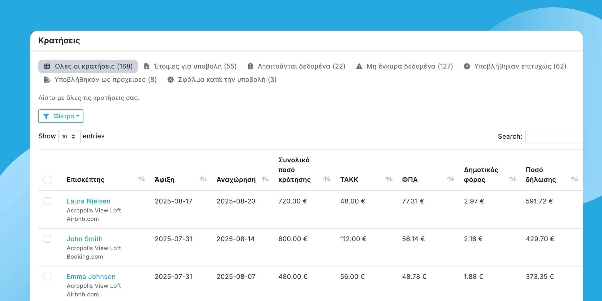Viewport: 602px width, 301px height.
Task: Check the select-all checkbox in table header
Action: [x=47, y=180]
